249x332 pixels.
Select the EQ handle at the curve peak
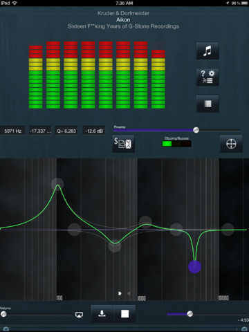click(57, 184)
